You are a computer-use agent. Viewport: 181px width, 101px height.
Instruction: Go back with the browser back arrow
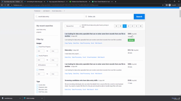coord(2,5)
